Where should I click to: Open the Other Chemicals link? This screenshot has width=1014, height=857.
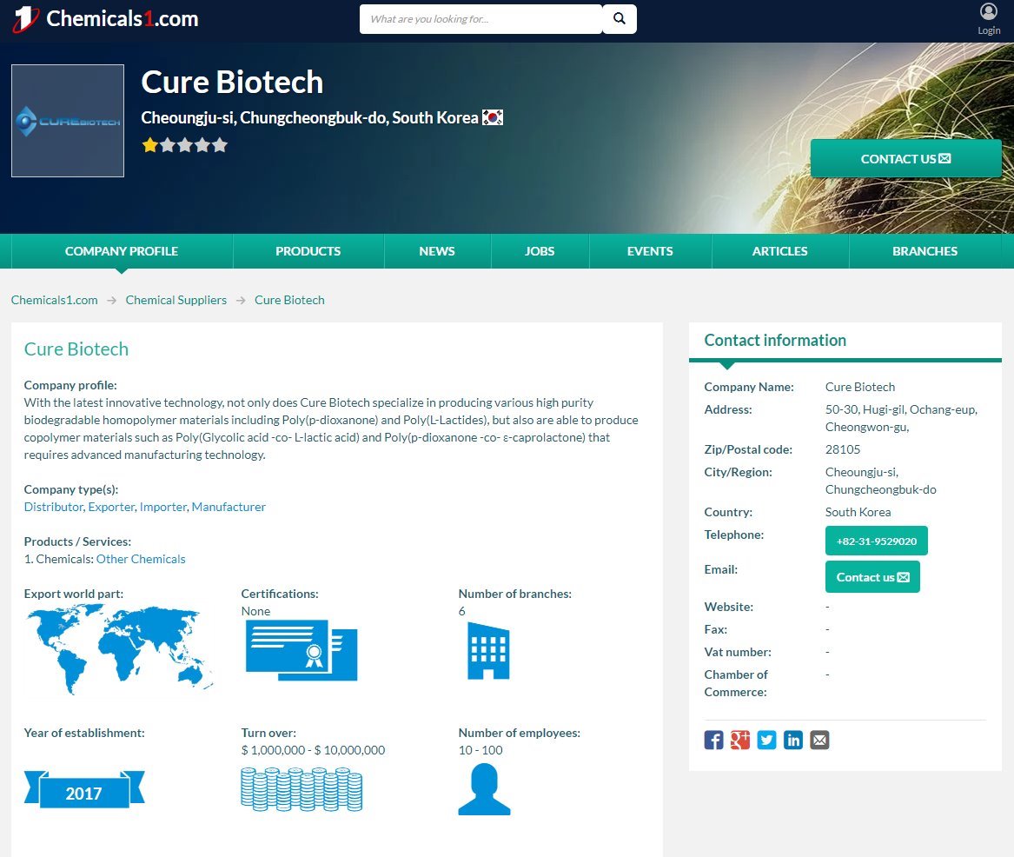pyautogui.click(x=141, y=559)
